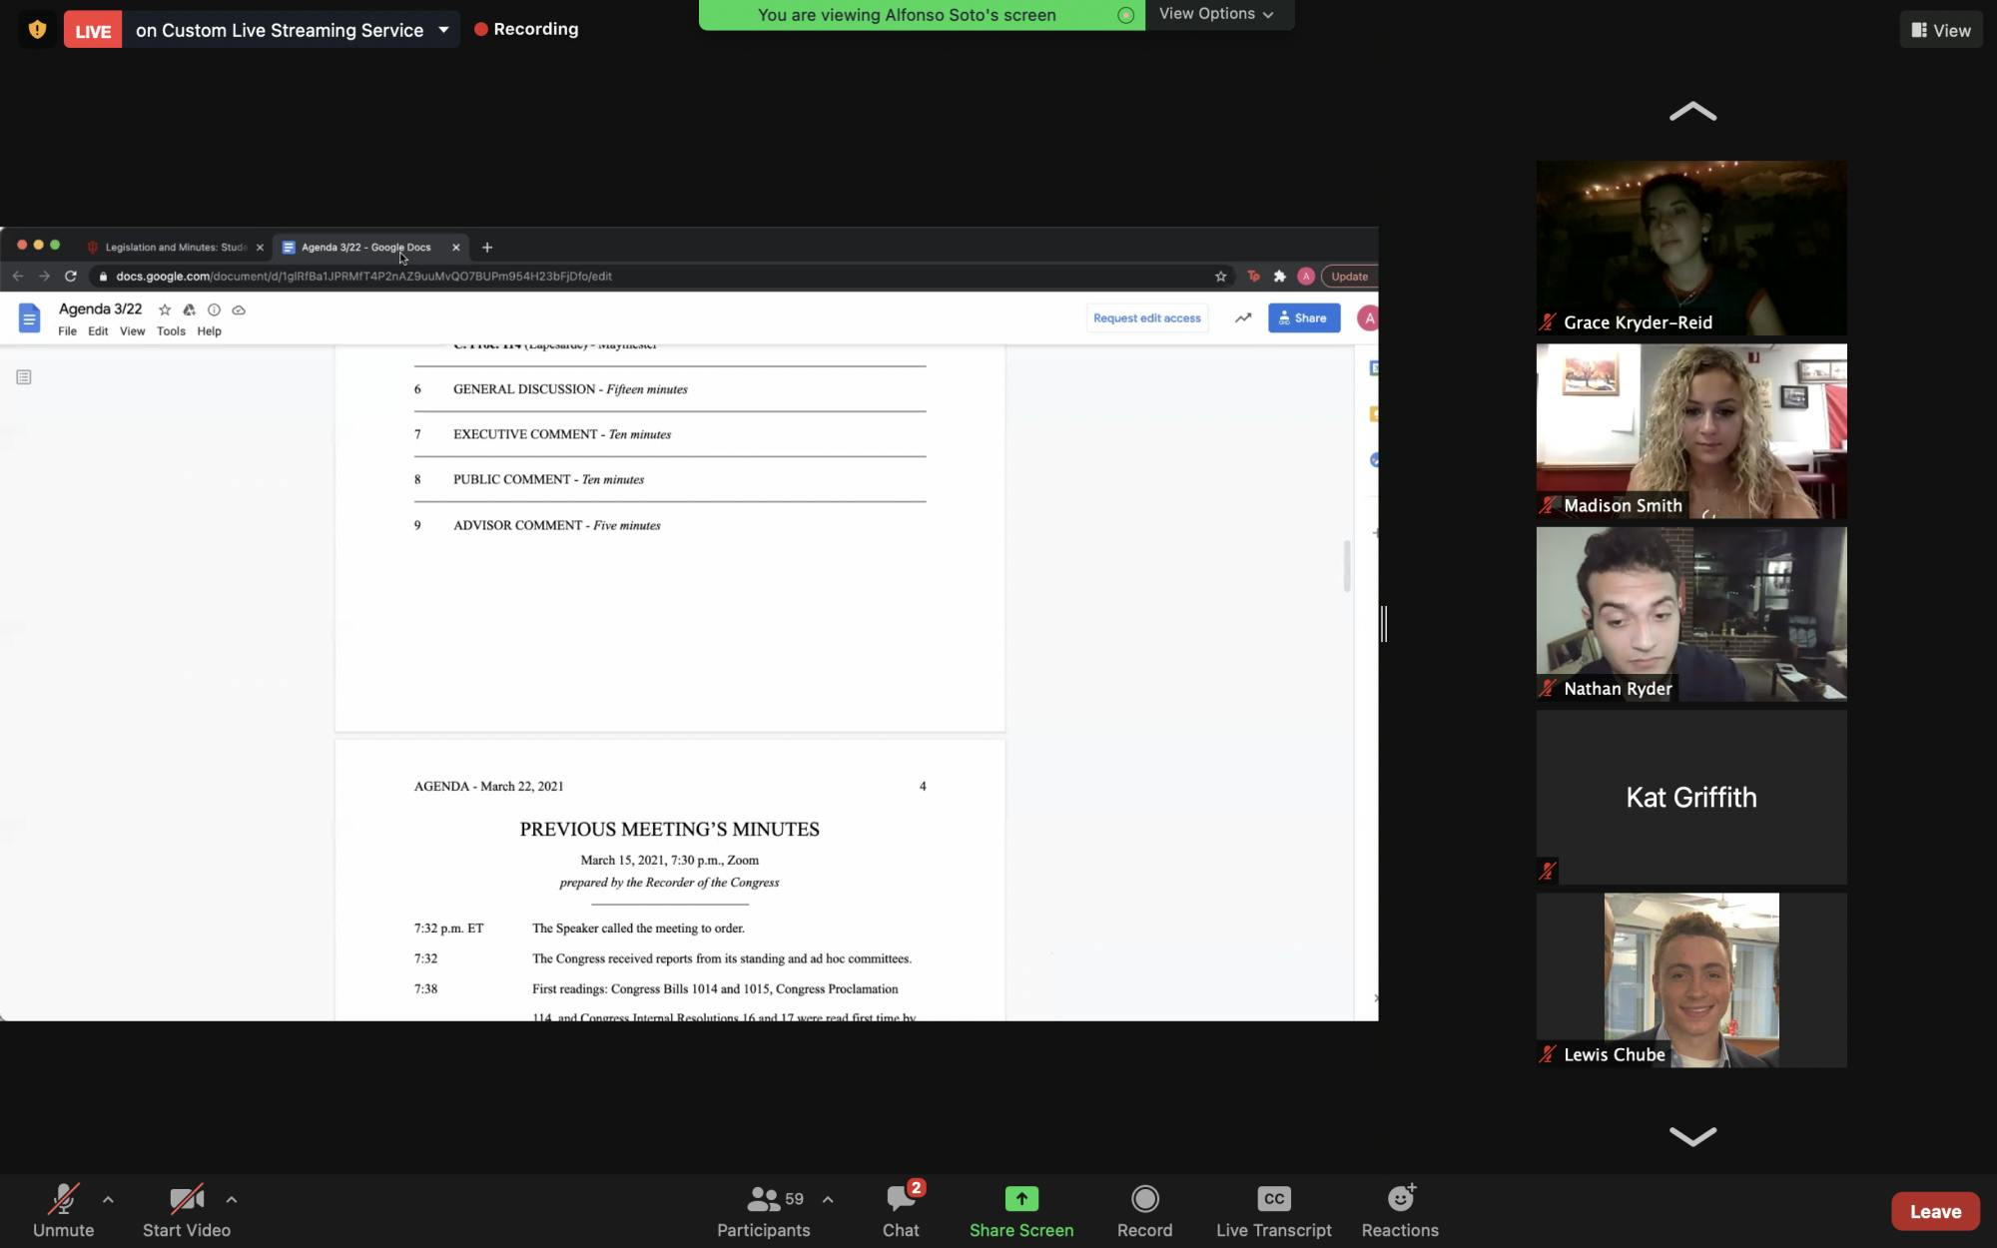
Task: Open the Reactions emoji panel
Action: 1400,1210
